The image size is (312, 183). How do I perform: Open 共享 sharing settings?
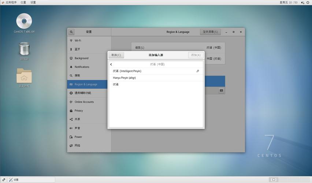[x=89, y=119]
